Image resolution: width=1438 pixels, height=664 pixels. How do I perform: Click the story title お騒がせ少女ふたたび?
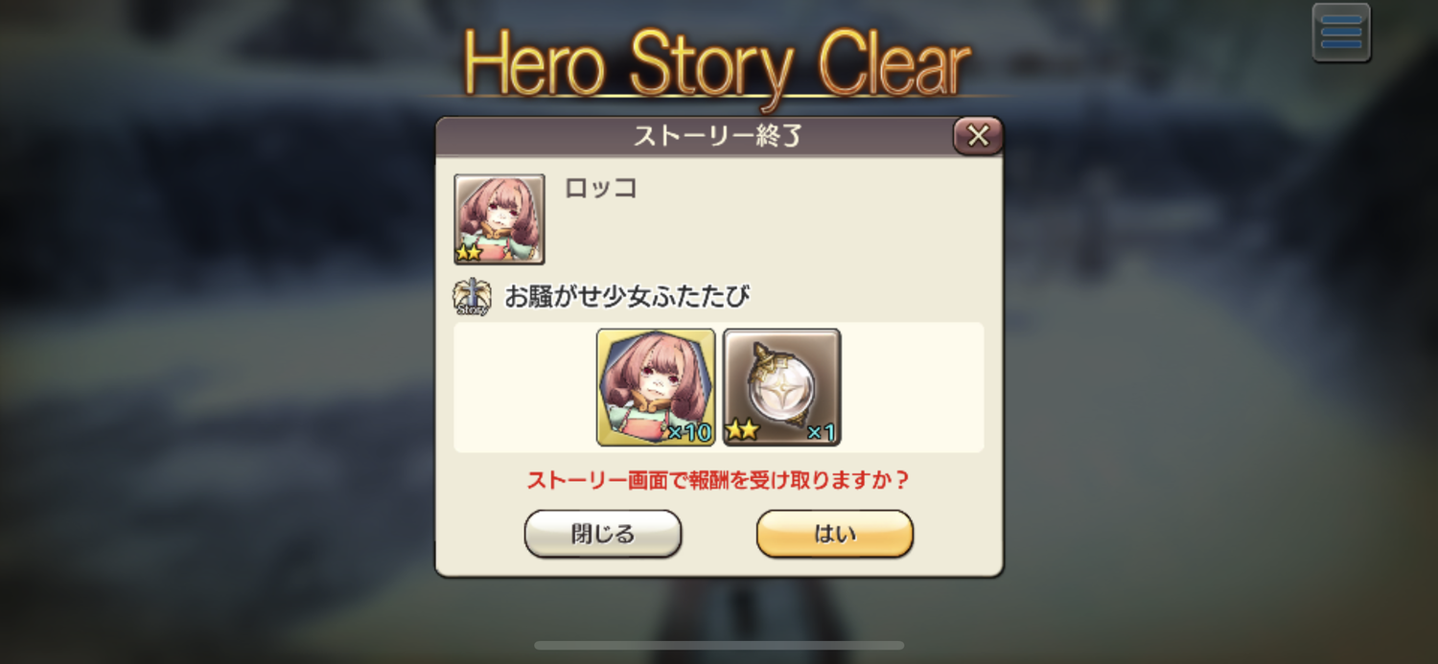tap(627, 296)
